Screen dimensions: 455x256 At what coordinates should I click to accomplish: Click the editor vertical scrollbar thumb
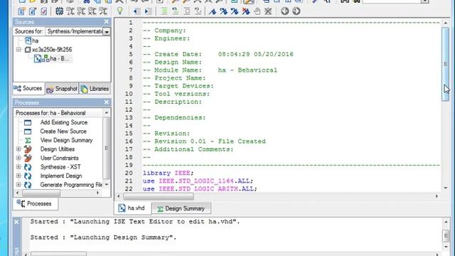pos(446,64)
